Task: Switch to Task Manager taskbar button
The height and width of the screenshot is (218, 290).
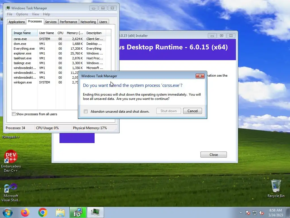Action: (x=95, y=212)
